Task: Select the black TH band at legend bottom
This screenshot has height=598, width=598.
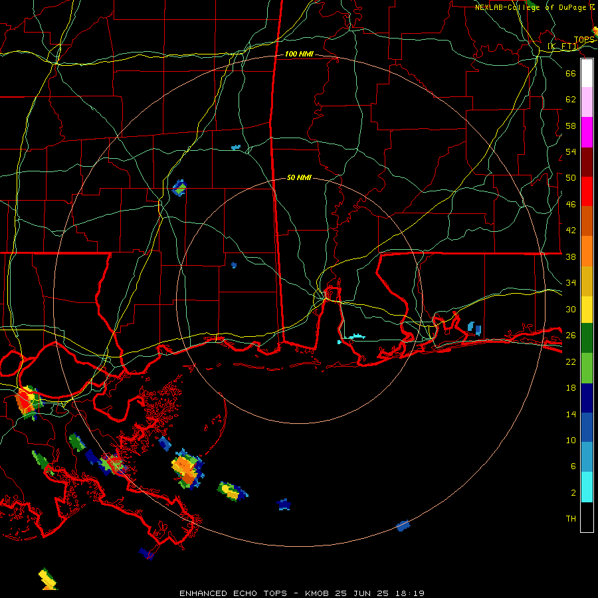Action: [x=587, y=517]
